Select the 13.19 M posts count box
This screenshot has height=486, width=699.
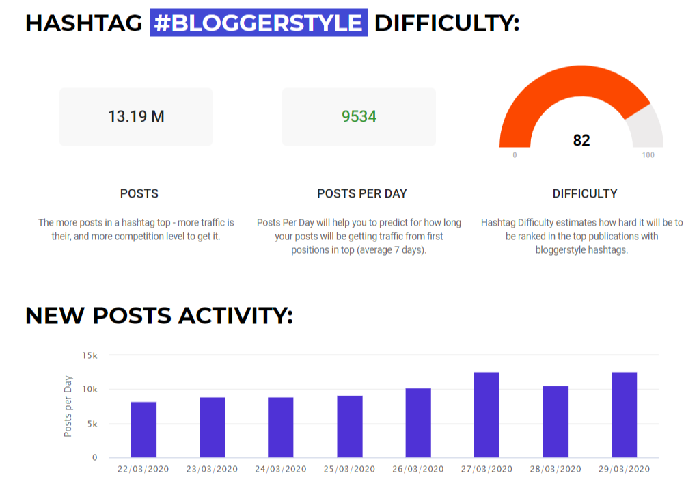pyautogui.click(x=136, y=117)
